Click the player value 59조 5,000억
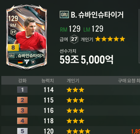 coord(86,60)
